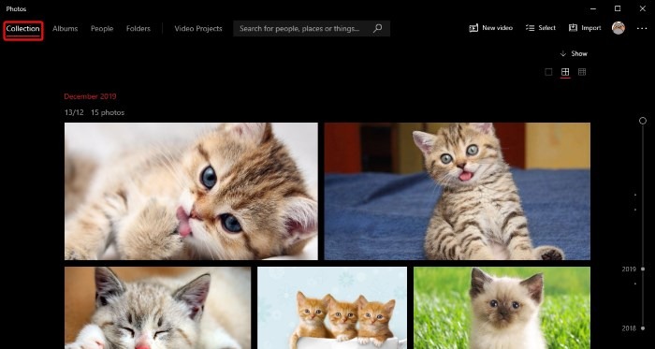This screenshot has width=655, height=349.
Task: Open the People tab
Action: coord(102,29)
